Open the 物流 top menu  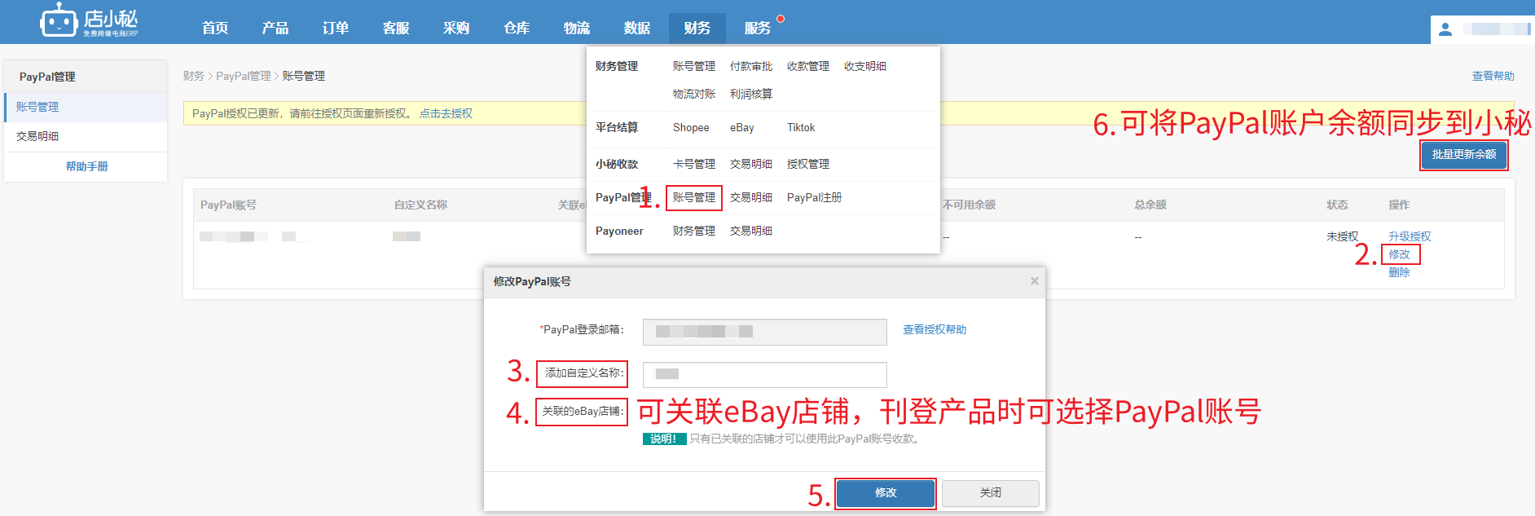(x=577, y=28)
